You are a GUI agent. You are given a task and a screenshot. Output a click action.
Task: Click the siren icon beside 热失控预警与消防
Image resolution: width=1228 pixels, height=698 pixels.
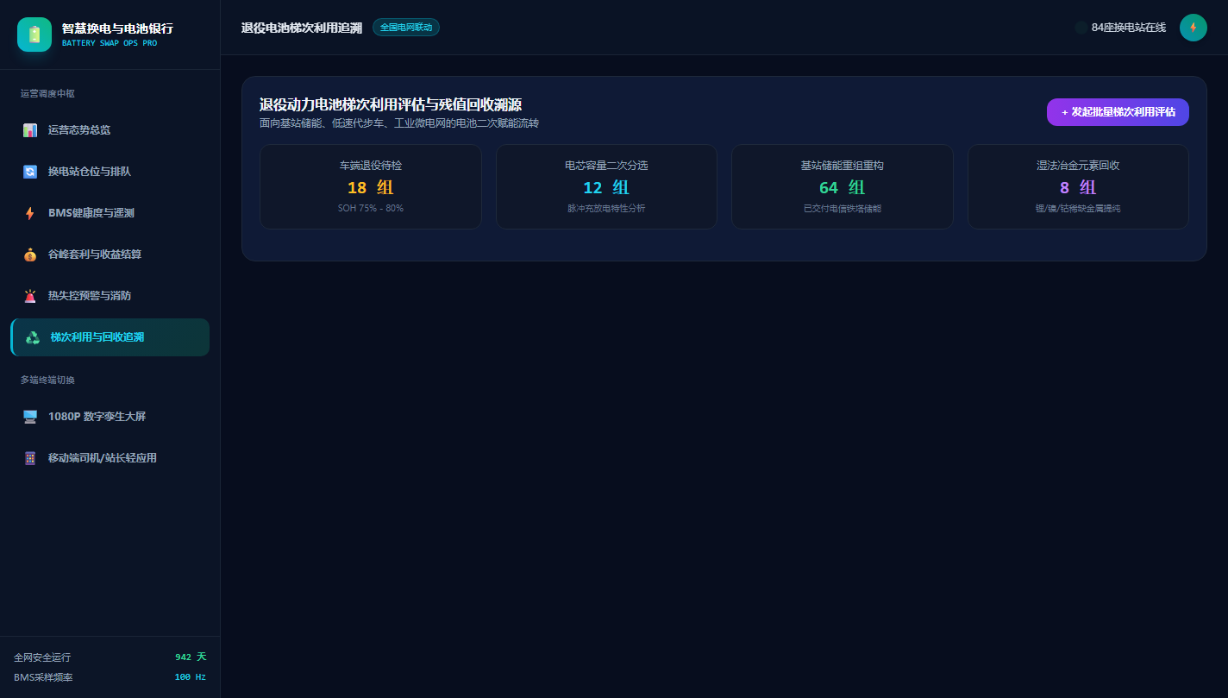click(x=30, y=296)
